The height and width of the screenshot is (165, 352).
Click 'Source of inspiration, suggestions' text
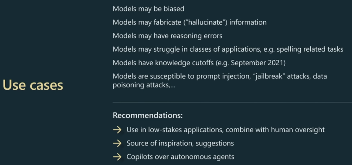pos(180,143)
